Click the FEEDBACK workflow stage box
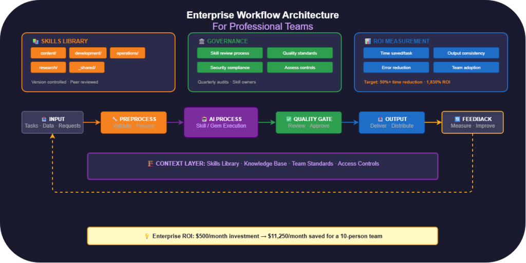This screenshot has height=263, width=526. coord(473,123)
